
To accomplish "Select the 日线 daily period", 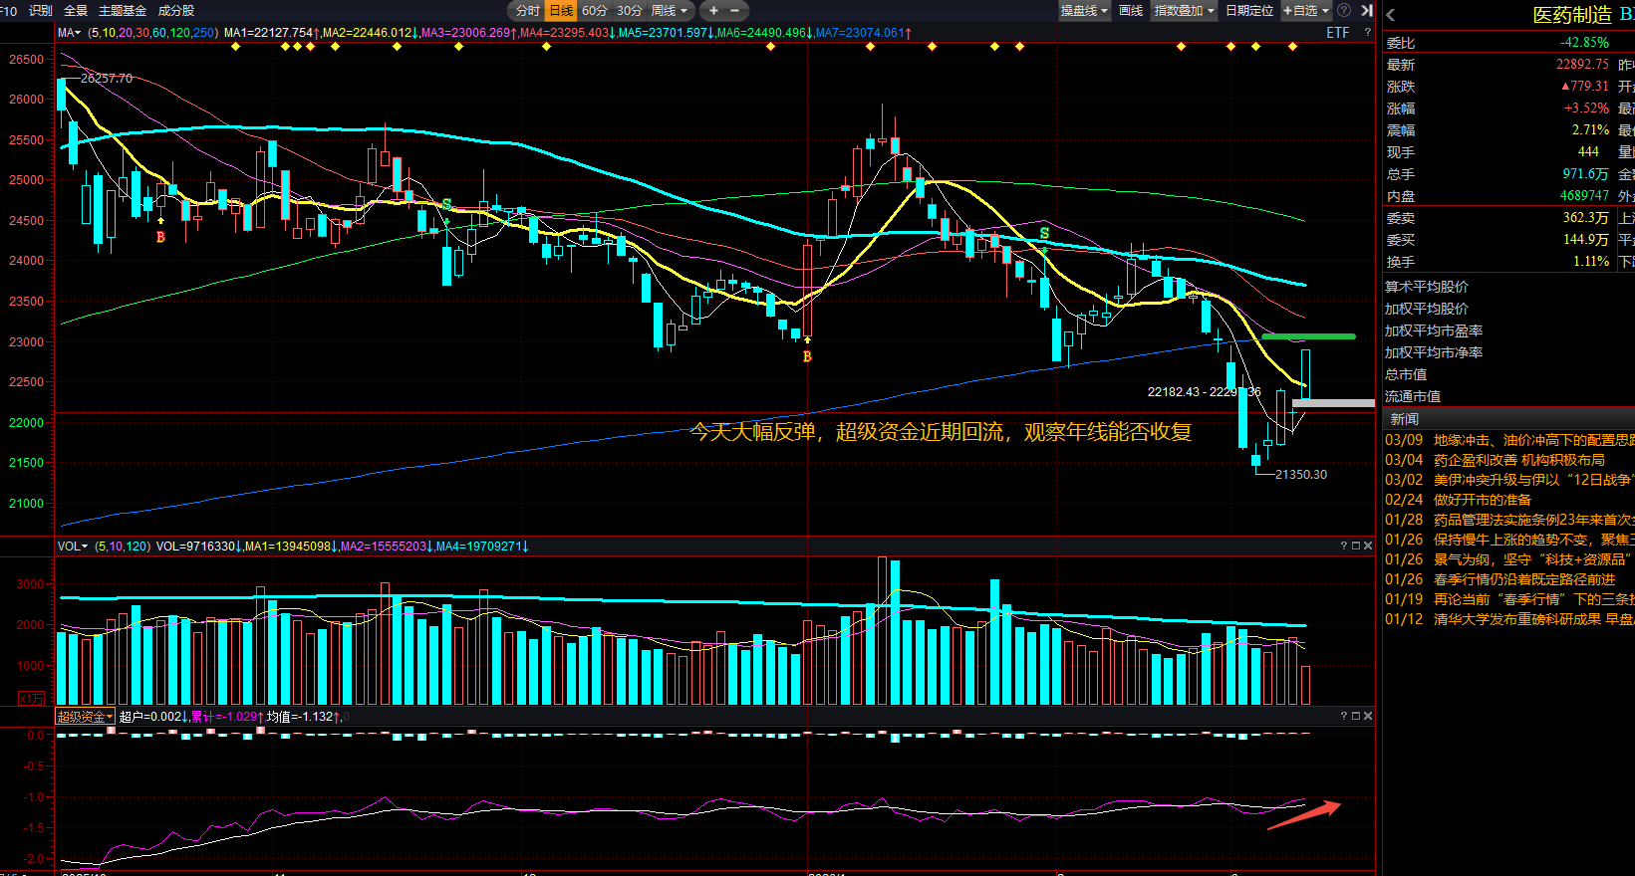I will (562, 11).
